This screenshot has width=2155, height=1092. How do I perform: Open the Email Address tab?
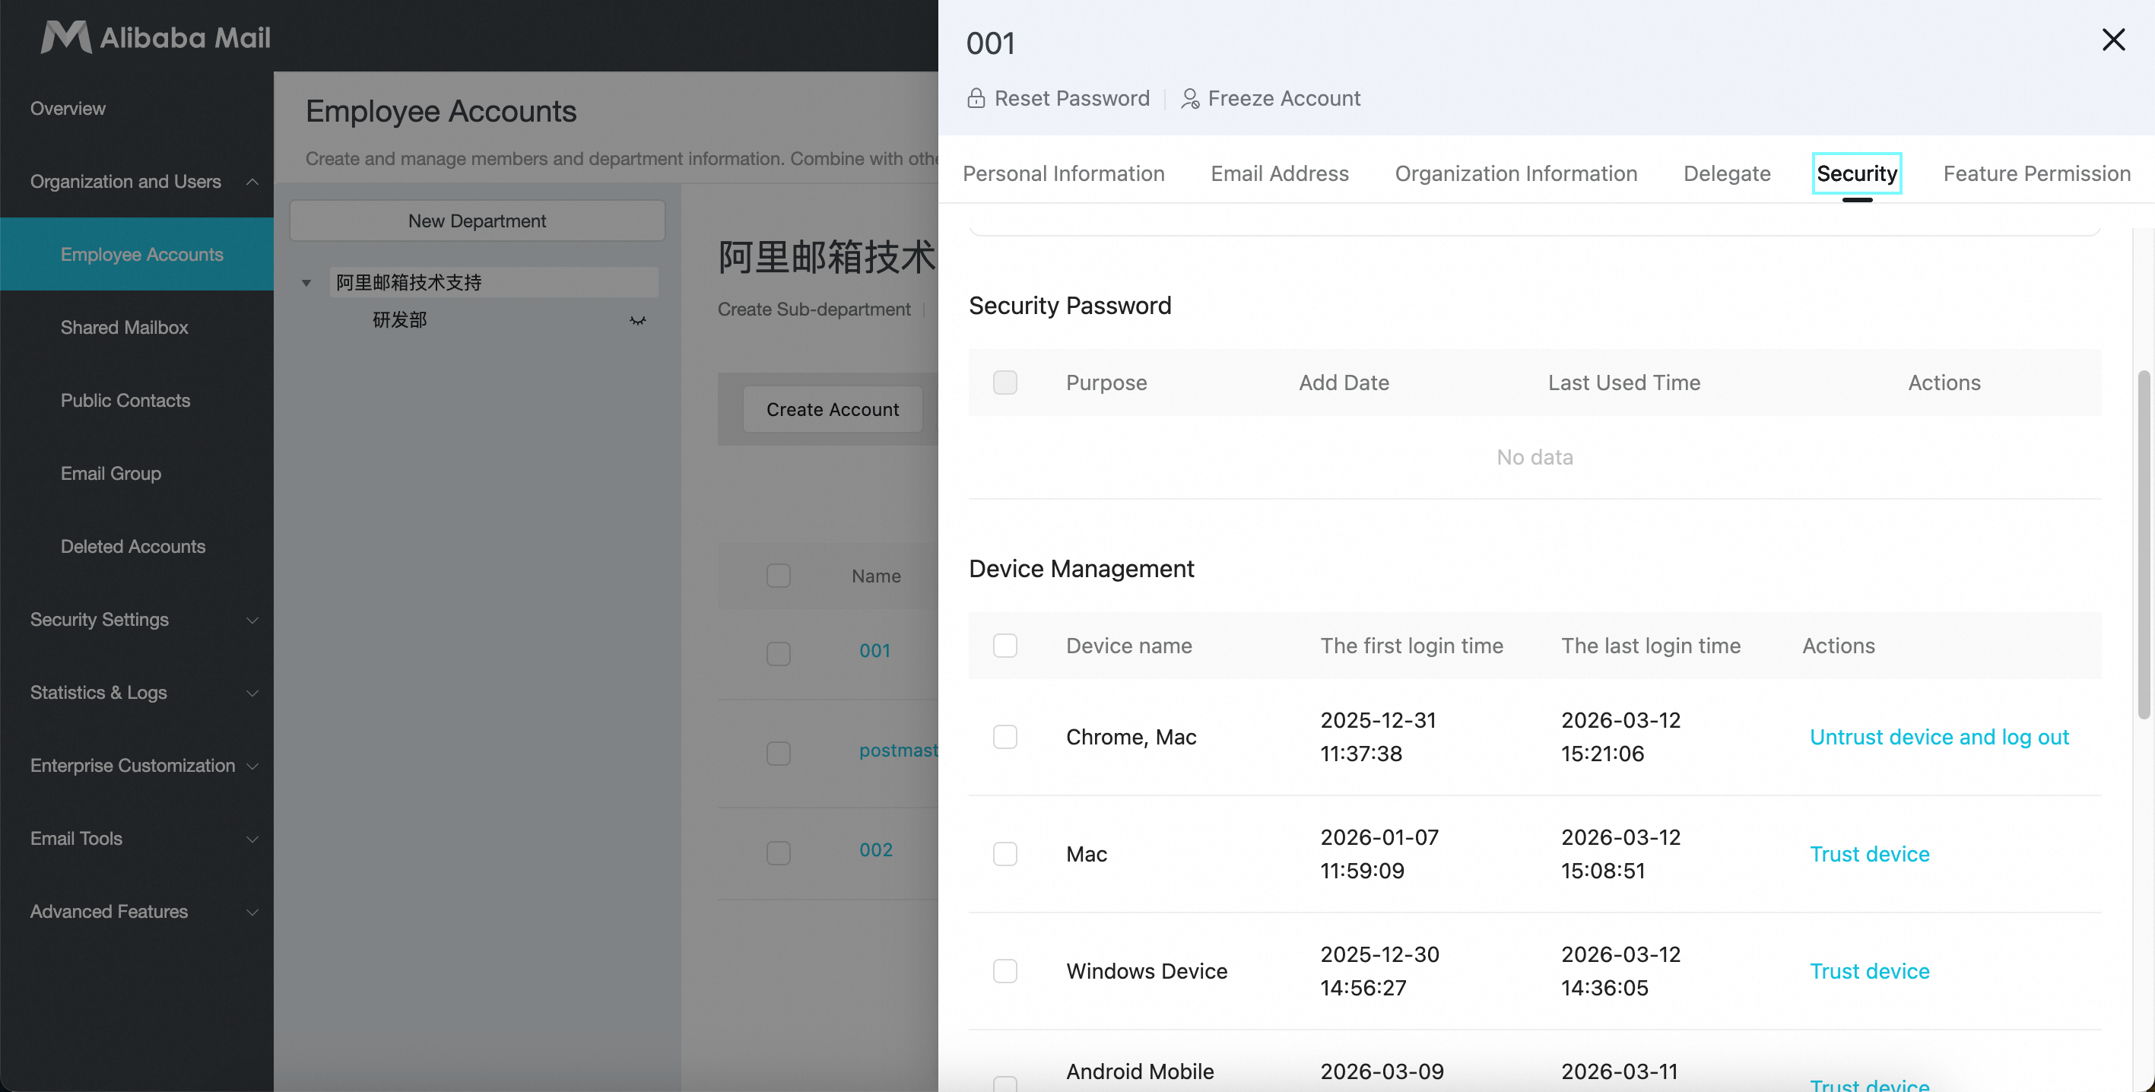coord(1279,174)
